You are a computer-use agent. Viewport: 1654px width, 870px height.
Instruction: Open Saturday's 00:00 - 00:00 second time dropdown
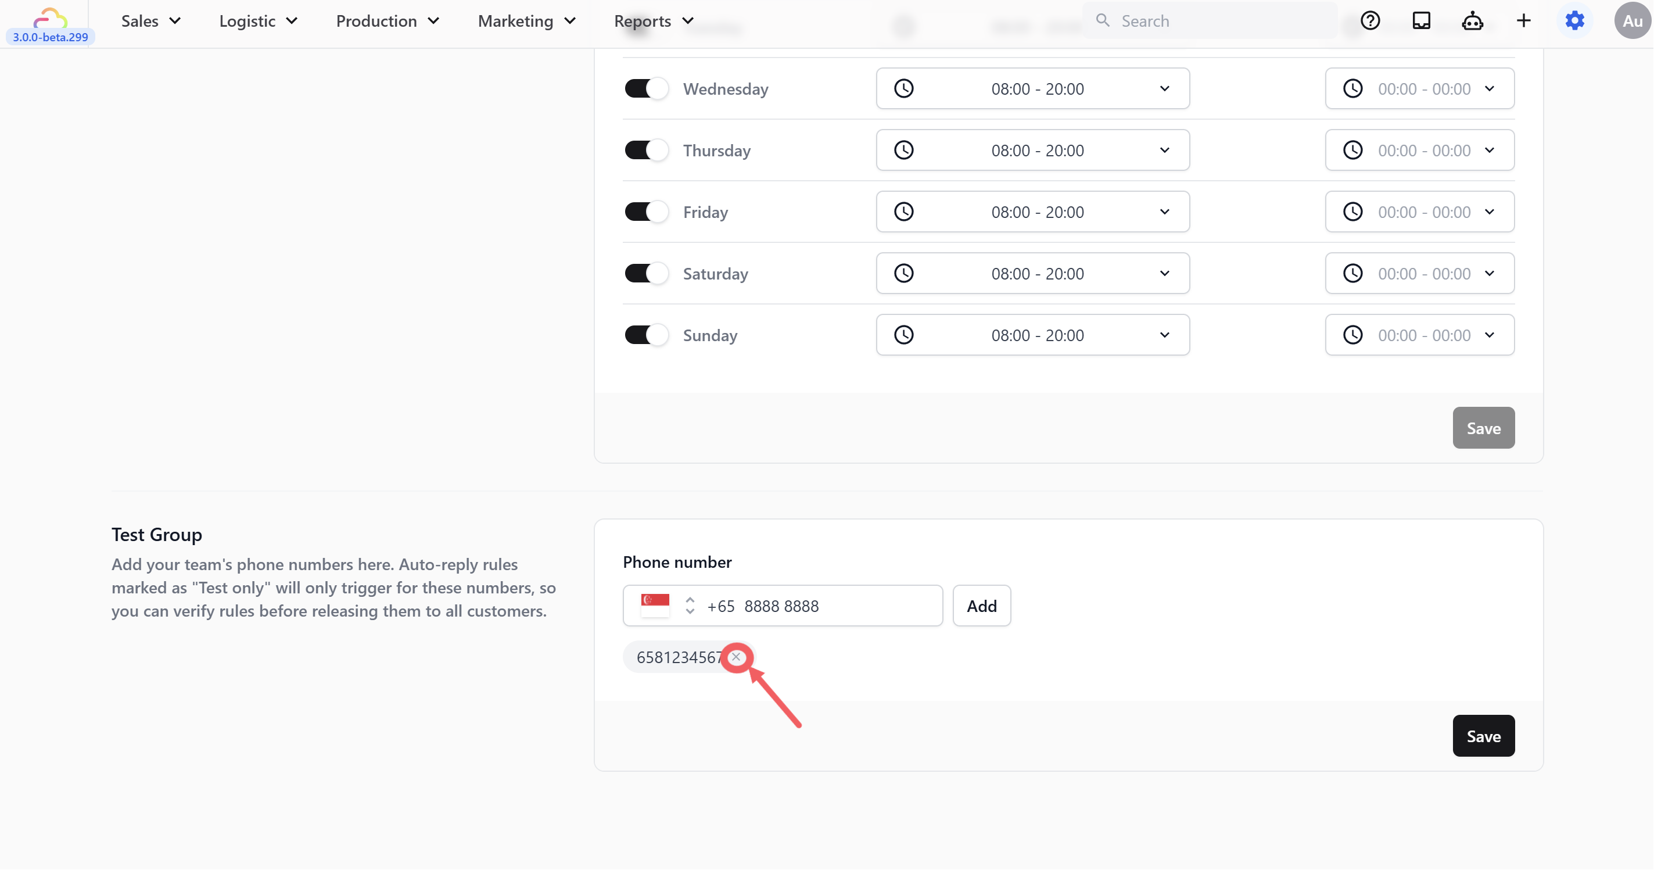click(x=1419, y=274)
